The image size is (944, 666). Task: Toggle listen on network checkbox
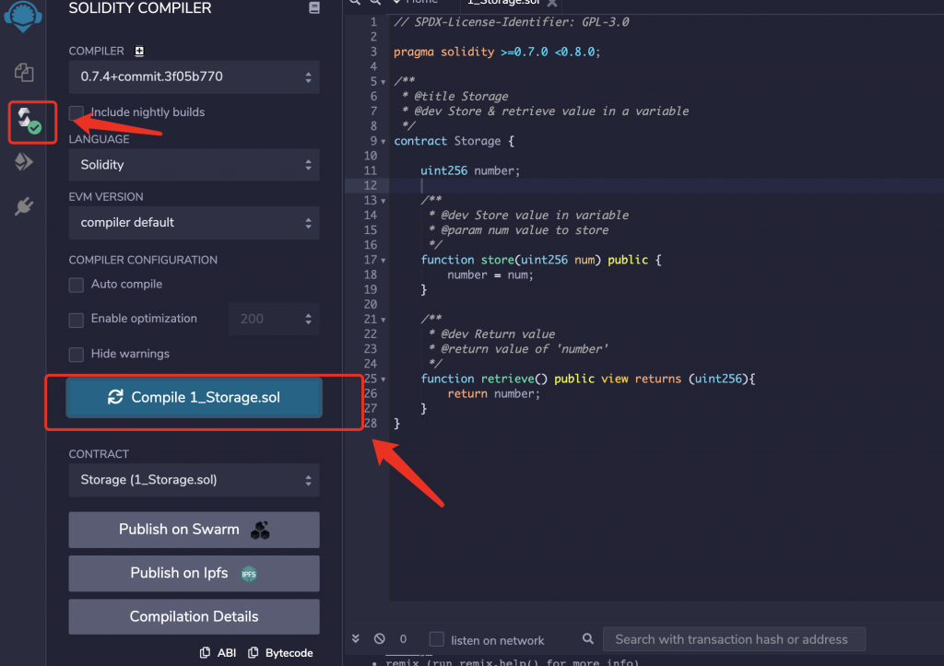point(436,639)
